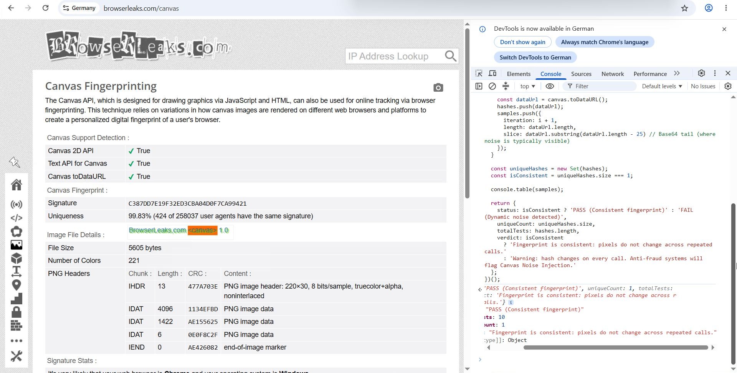
Task: Open the three-dots more sidebar icon
Action: click(x=17, y=341)
